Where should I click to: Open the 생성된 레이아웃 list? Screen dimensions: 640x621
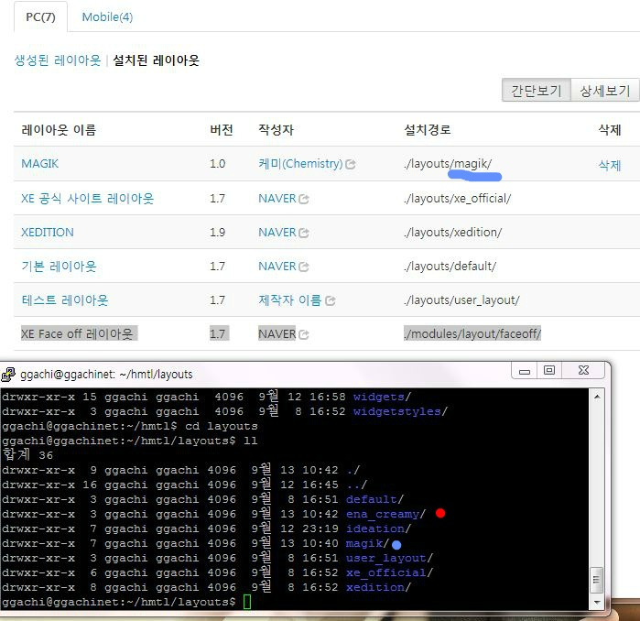(58, 60)
